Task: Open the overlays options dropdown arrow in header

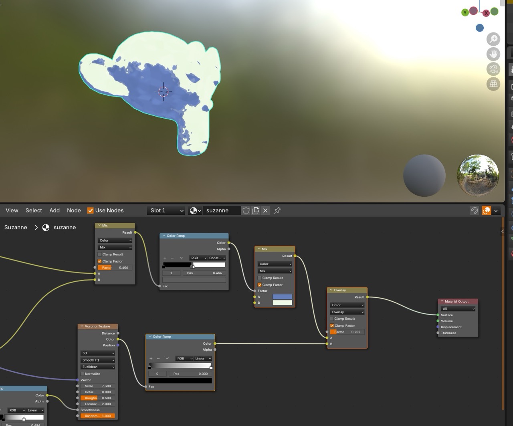Action: (x=496, y=210)
